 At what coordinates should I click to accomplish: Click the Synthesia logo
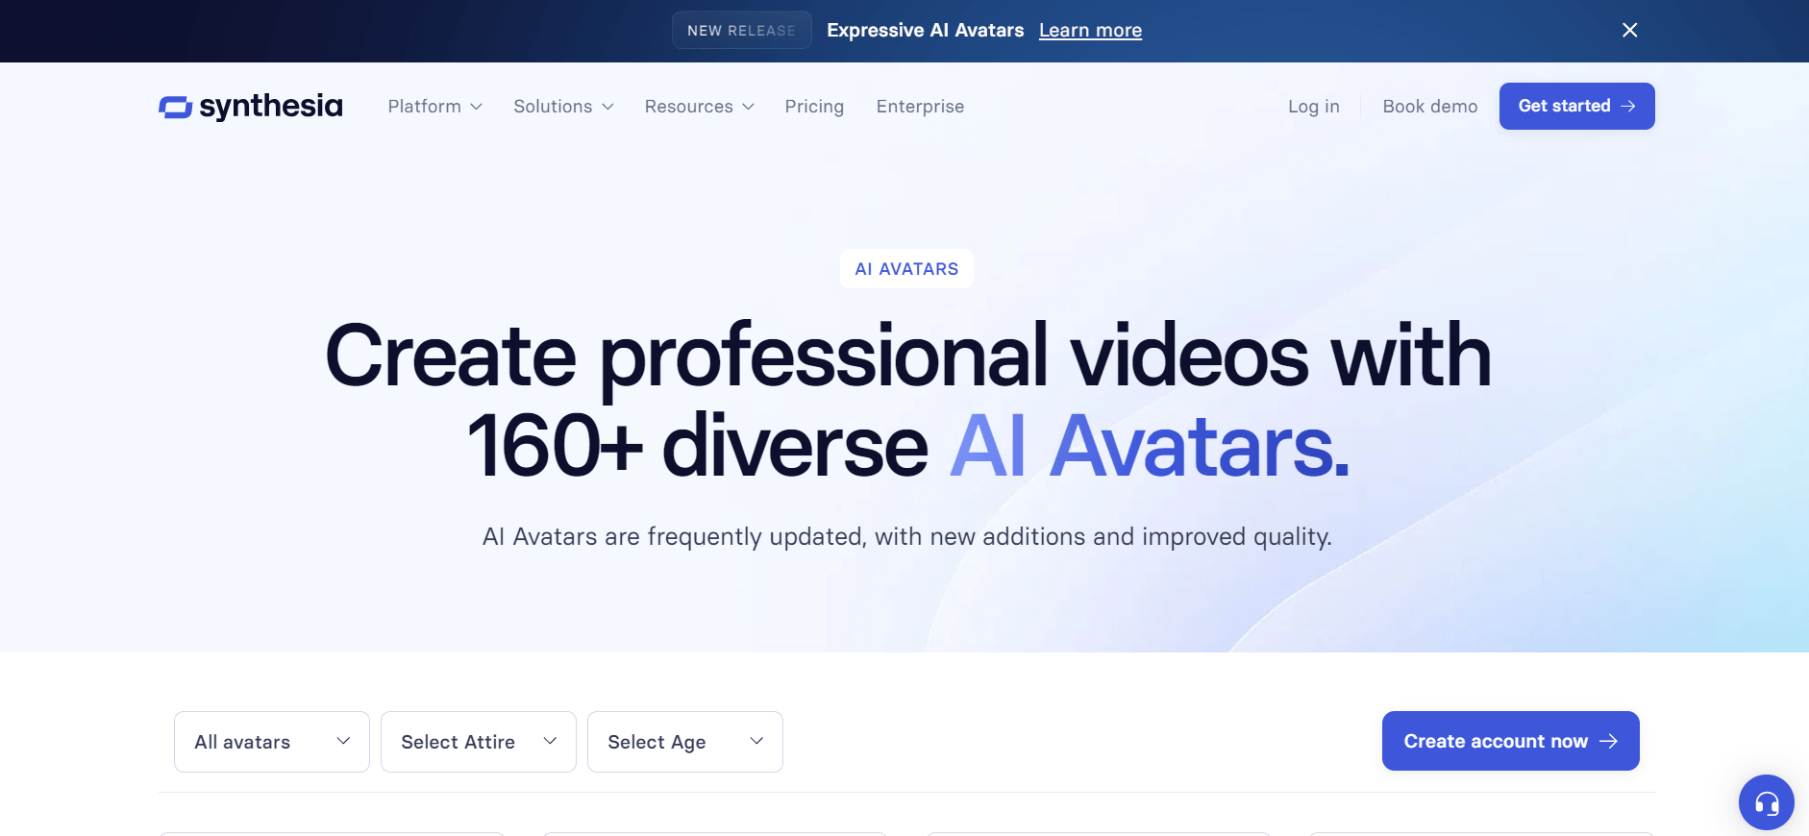click(250, 106)
